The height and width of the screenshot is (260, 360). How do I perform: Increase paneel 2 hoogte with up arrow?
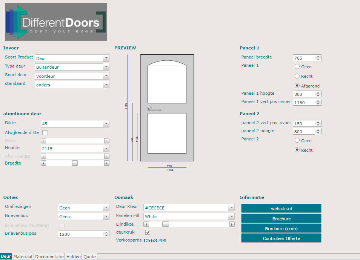coord(318,130)
